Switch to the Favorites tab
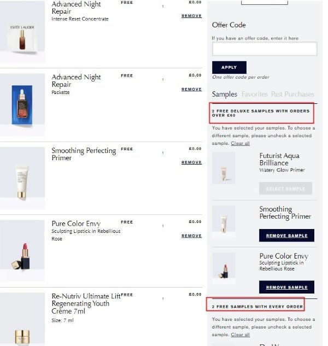328x346 pixels. [255, 94]
